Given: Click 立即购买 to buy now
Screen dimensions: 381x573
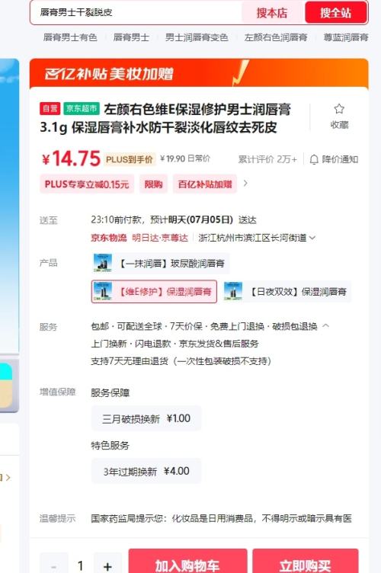Looking at the screenshot, I should click(305, 562).
